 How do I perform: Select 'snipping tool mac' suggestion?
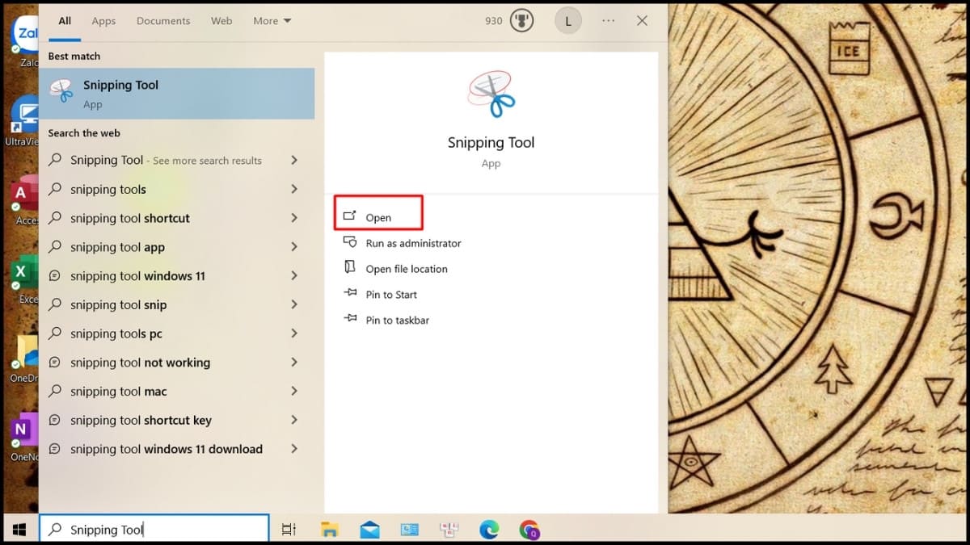(x=119, y=392)
